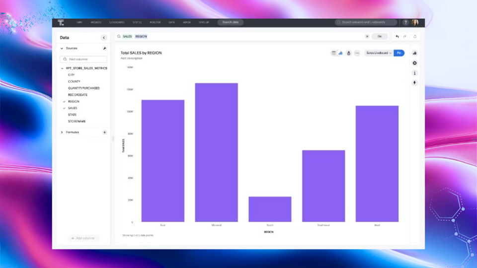477x268 pixels.
Task: Open the three-dot more options menu
Action: [x=357, y=53]
